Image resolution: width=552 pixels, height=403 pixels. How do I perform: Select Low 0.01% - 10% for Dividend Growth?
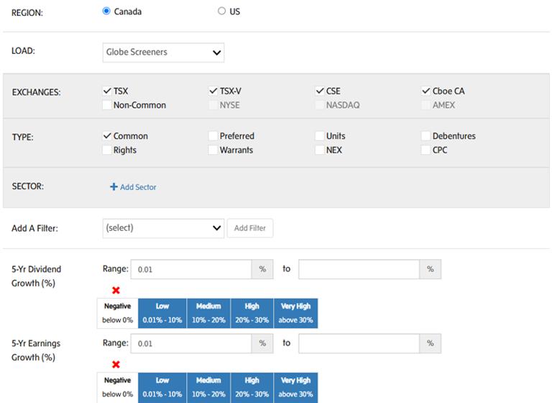(x=162, y=313)
